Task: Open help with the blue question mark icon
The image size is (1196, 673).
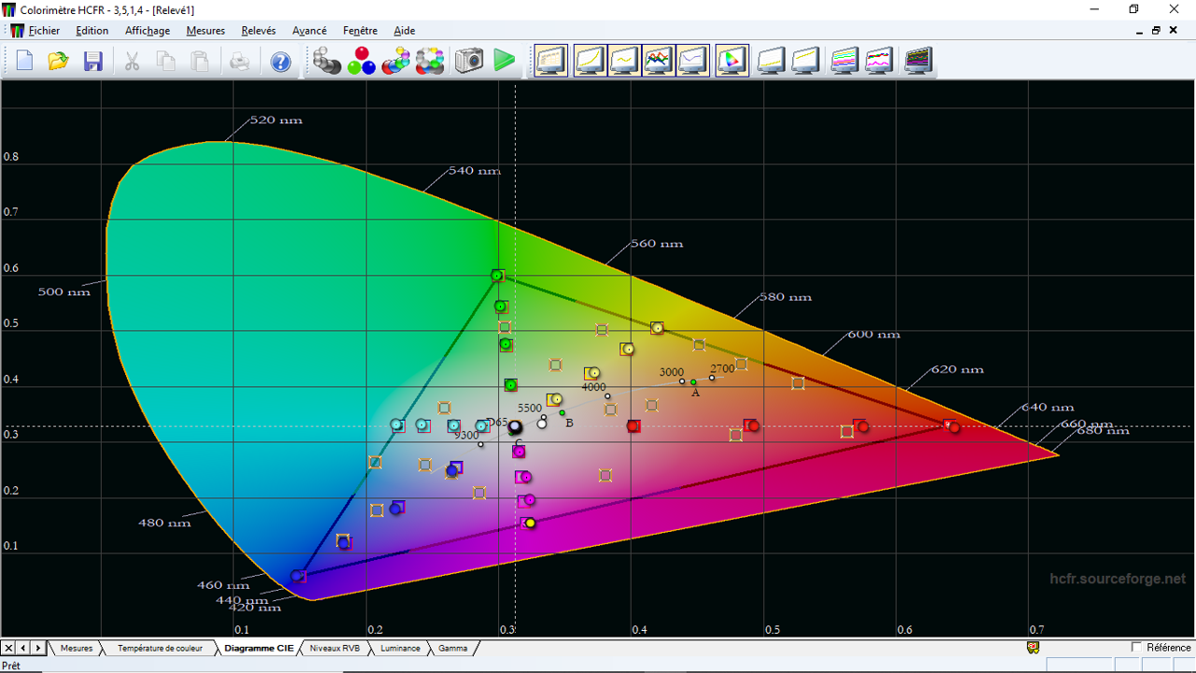Action: (x=280, y=62)
